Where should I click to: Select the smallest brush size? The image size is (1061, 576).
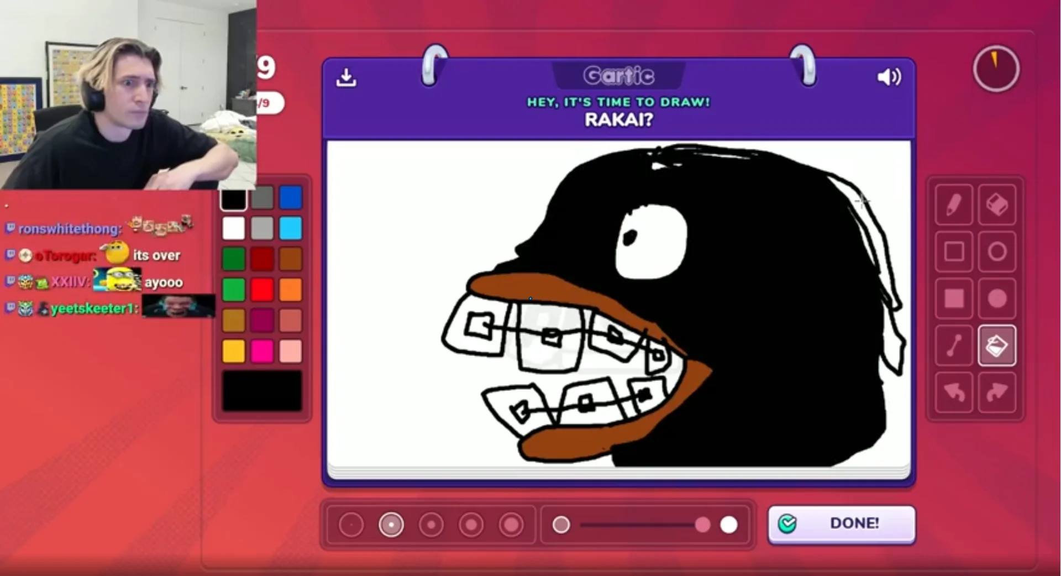351,525
